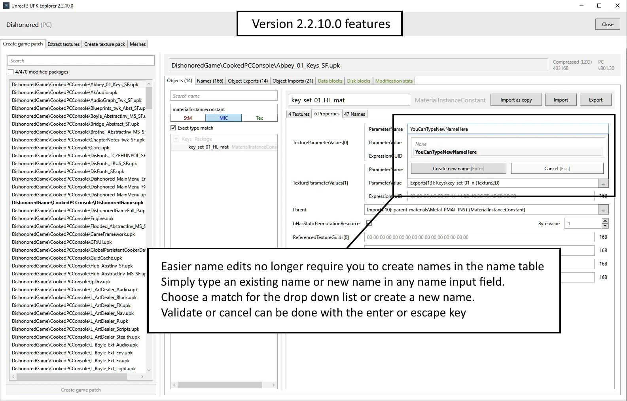This screenshot has height=401, width=627.
Task: Uncheck the Exact type match checkbox
Action: pos(173,128)
